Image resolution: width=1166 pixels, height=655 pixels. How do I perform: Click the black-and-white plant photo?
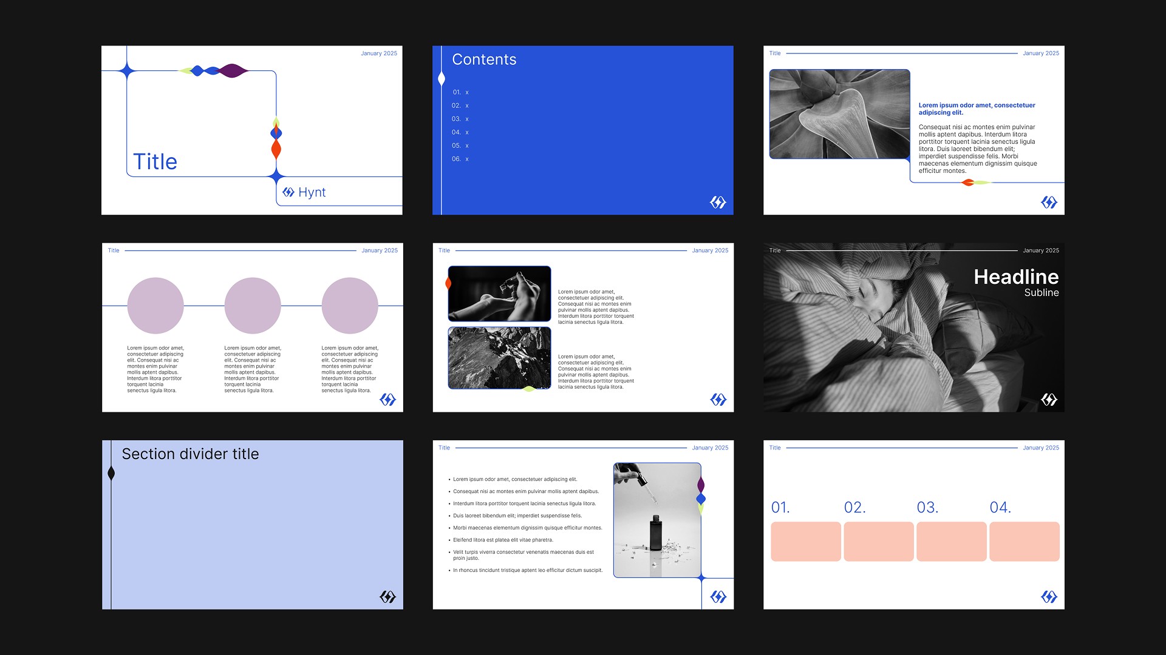[x=839, y=114]
